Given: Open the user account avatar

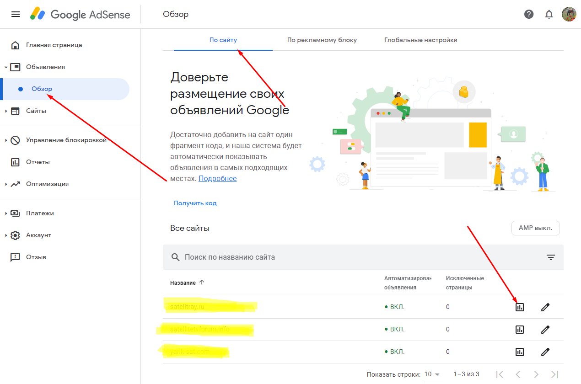Looking at the screenshot, I should point(569,14).
